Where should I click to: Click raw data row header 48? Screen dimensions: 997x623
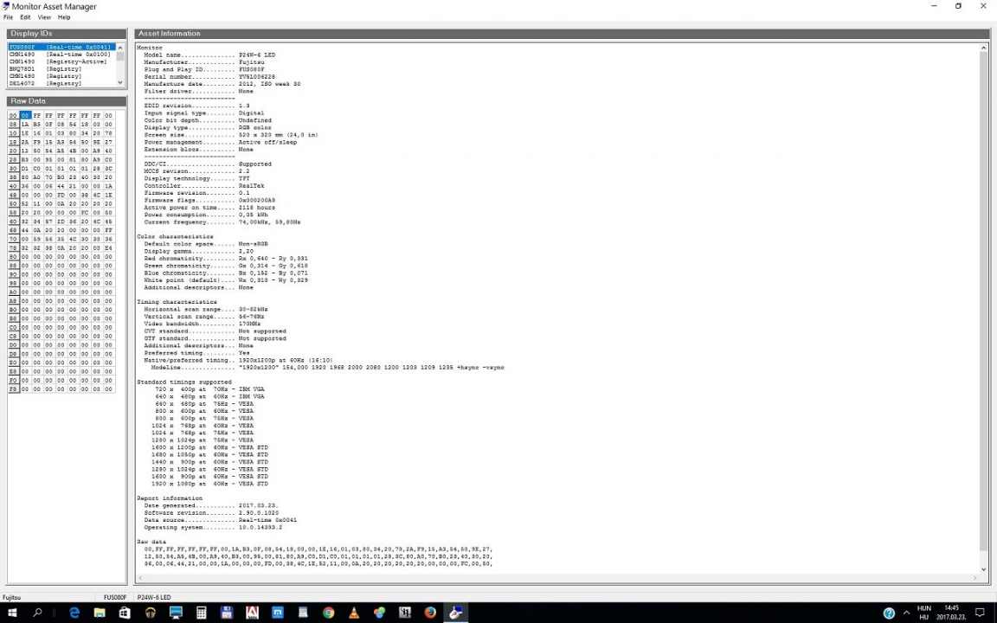coord(13,196)
